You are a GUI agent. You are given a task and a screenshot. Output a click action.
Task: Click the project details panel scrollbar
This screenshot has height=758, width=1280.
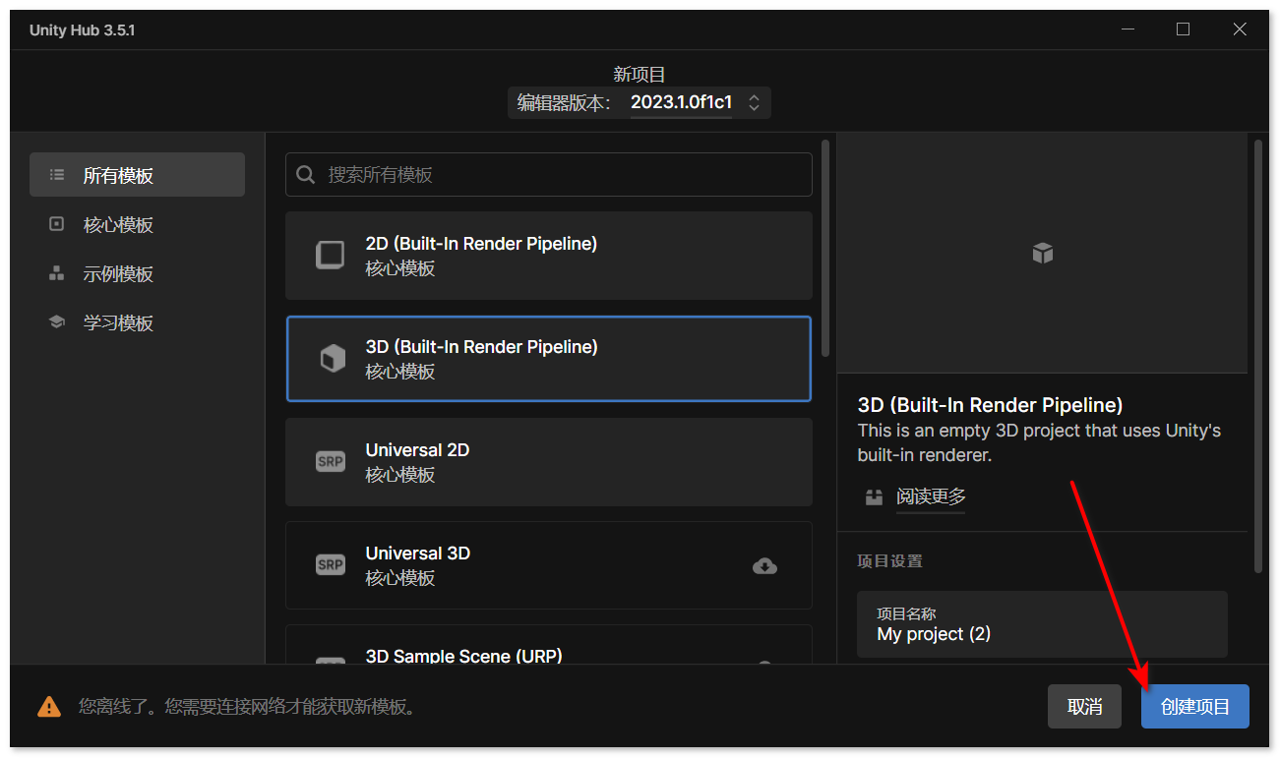tap(1257, 356)
